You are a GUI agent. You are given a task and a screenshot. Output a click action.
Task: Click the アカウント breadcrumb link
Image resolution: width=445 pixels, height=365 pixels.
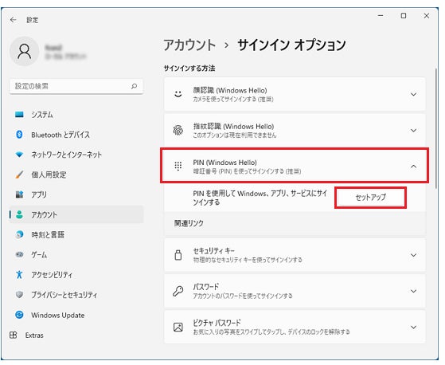pos(189,45)
